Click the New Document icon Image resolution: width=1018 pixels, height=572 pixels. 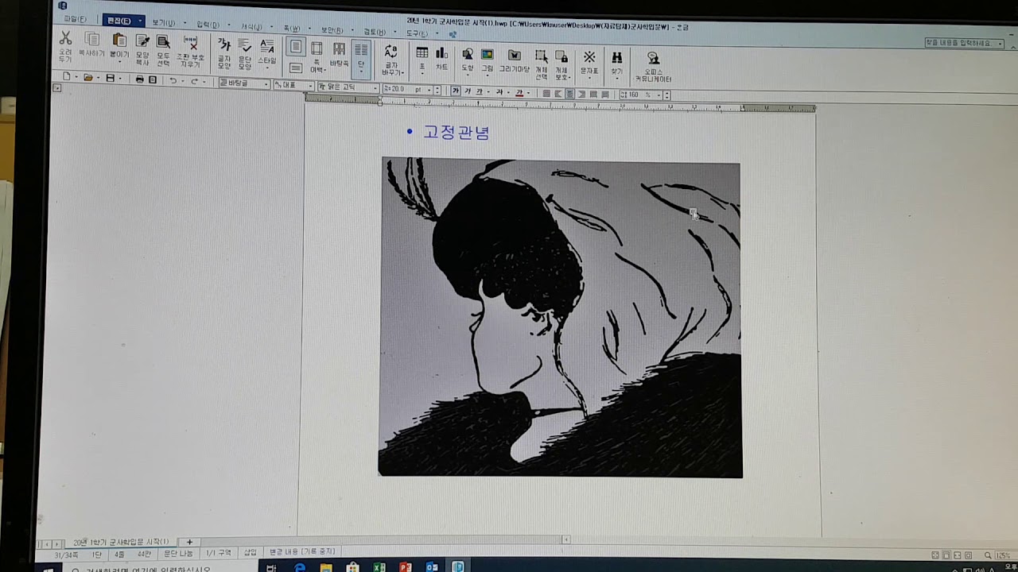(67, 77)
